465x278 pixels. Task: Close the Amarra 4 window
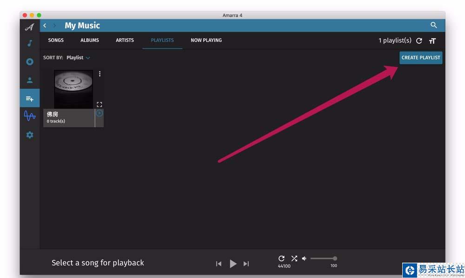(x=25, y=15)
